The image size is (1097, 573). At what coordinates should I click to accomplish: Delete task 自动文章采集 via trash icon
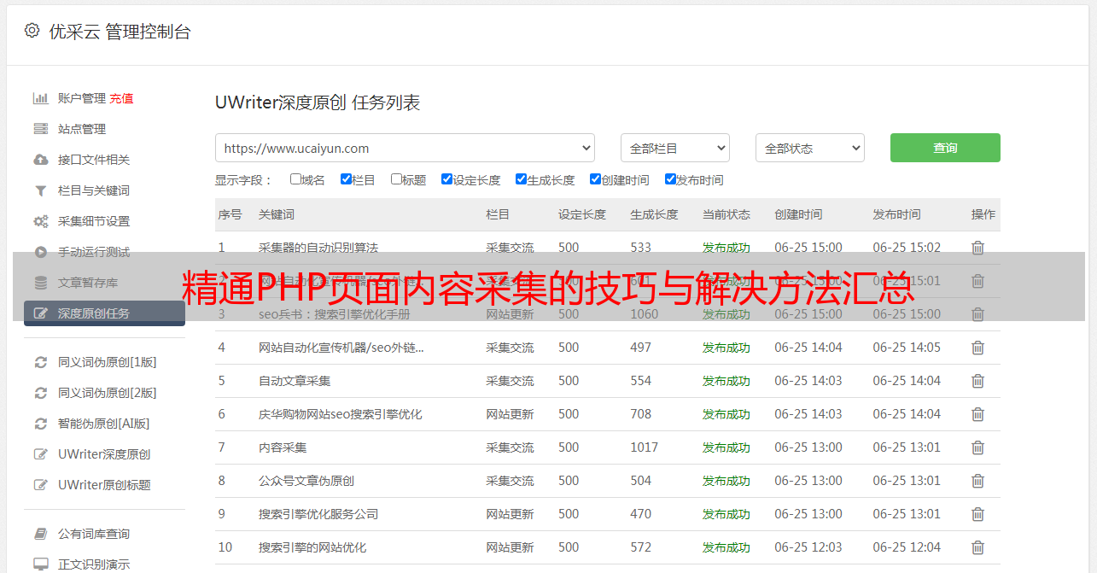978,381
